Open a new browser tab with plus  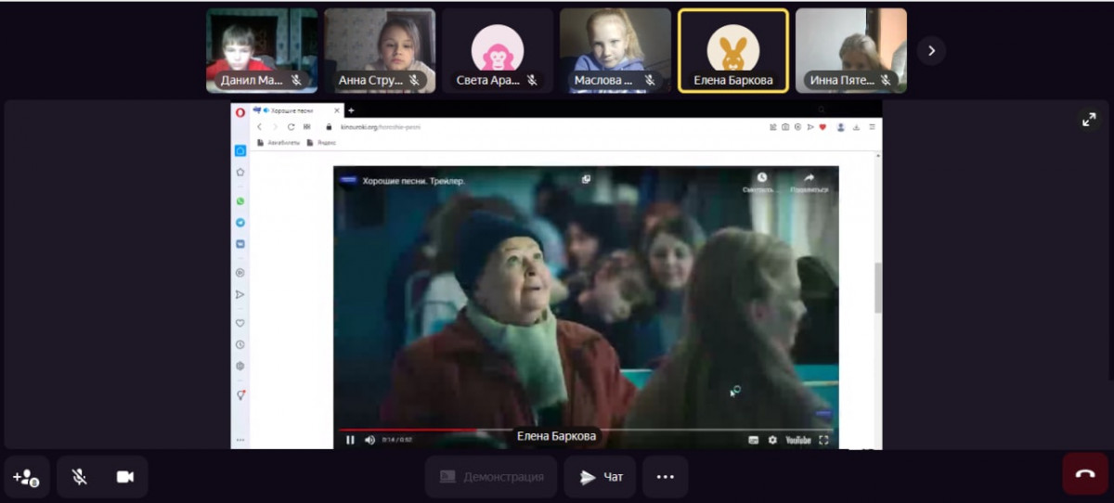pos(351,110)
